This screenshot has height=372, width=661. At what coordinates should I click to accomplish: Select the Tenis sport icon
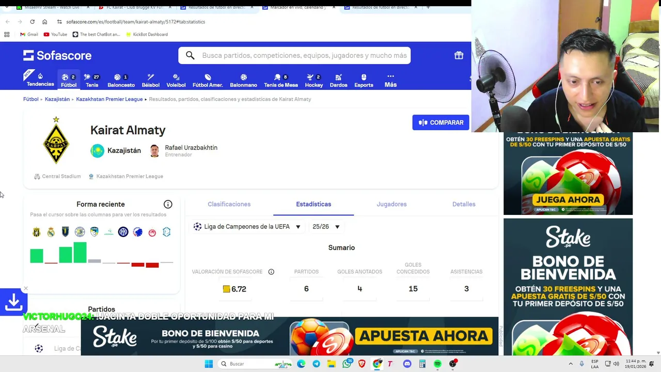(x=92, y=80)
